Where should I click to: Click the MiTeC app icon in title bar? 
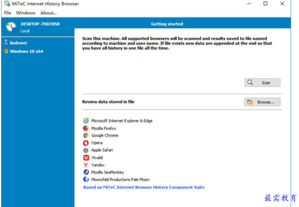7,3
